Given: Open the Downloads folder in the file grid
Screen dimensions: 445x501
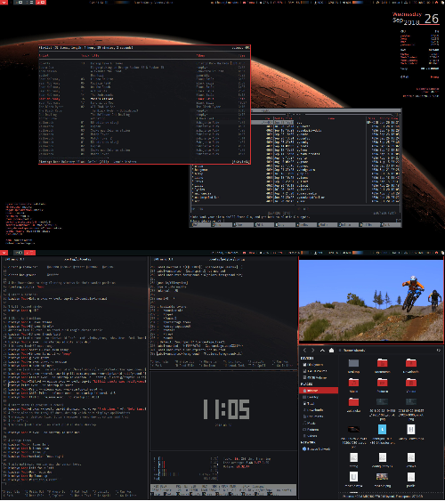Looking at the screenshot, I should [x=411, y=363].
